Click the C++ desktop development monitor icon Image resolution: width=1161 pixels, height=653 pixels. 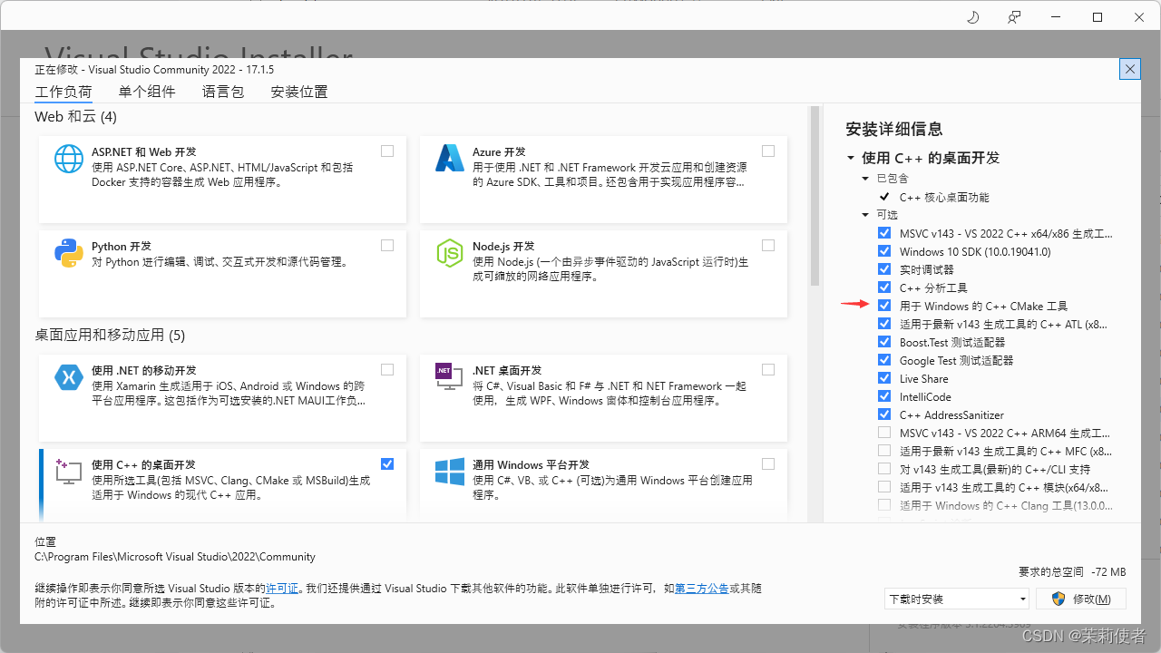pyautogui.click(x=69, y=472)
